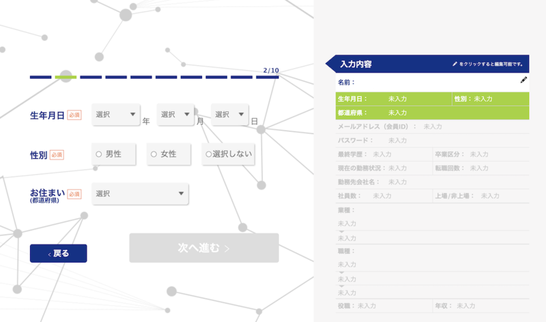Click the 役職 summary cell
The image size is (546, 322).
pos(384,306)
